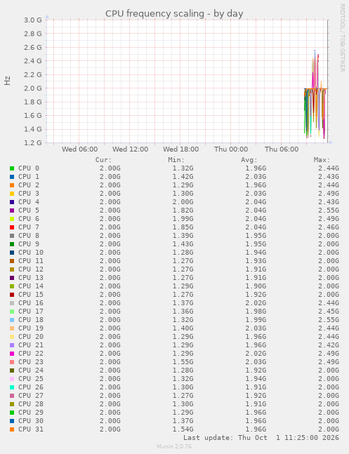Click the 'Wed 06:00' x-axis label

click(80, 149)
